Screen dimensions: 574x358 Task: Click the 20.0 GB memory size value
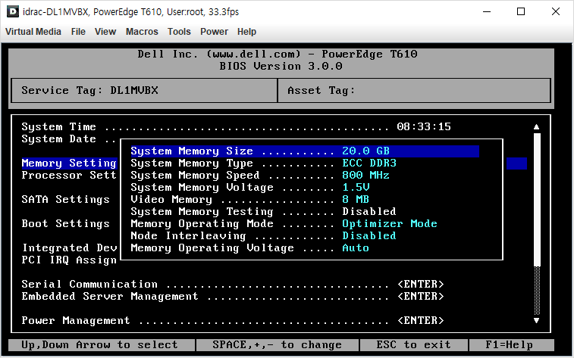(365, 151)
